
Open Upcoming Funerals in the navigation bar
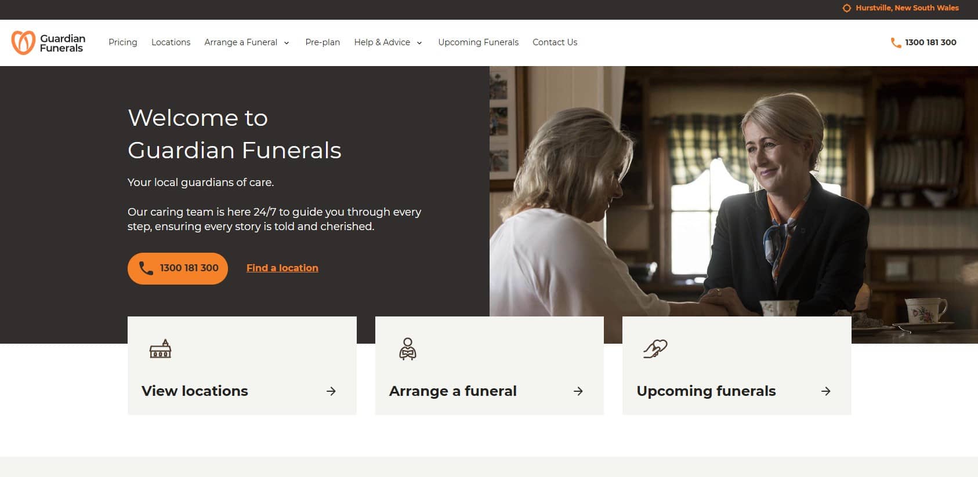479,42
